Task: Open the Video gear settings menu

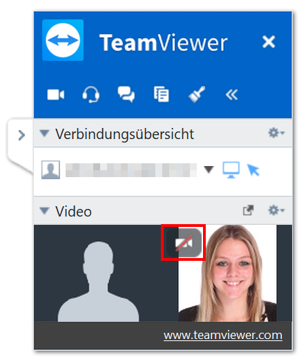Action: pos(276,210)
